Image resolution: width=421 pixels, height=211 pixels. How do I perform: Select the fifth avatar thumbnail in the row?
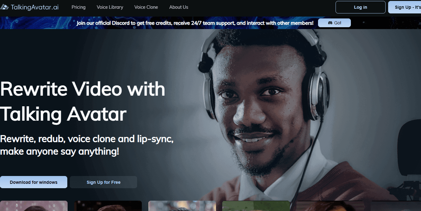point(330,206)
